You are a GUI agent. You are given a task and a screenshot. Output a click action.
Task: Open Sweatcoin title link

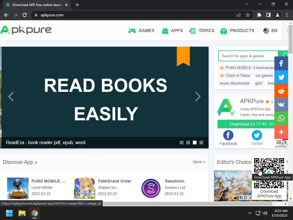point(175,181)
